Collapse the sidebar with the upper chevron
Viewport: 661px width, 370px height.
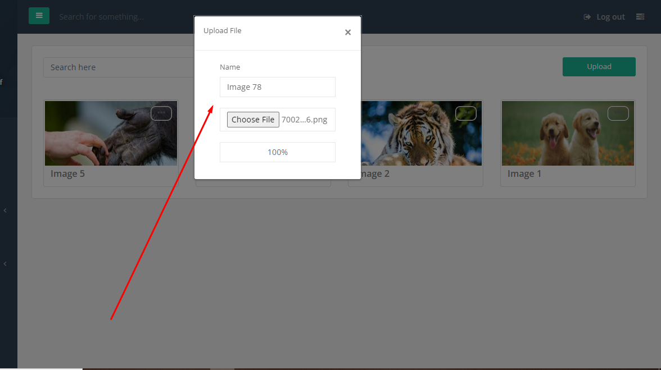(x=5, y=210)
